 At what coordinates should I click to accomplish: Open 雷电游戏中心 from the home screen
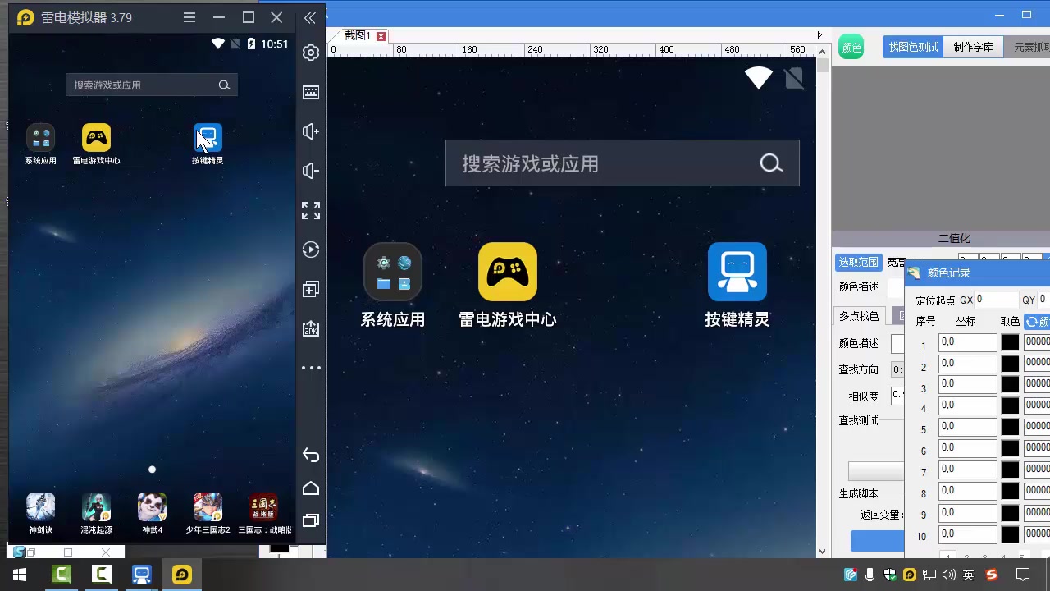[506, 271]
